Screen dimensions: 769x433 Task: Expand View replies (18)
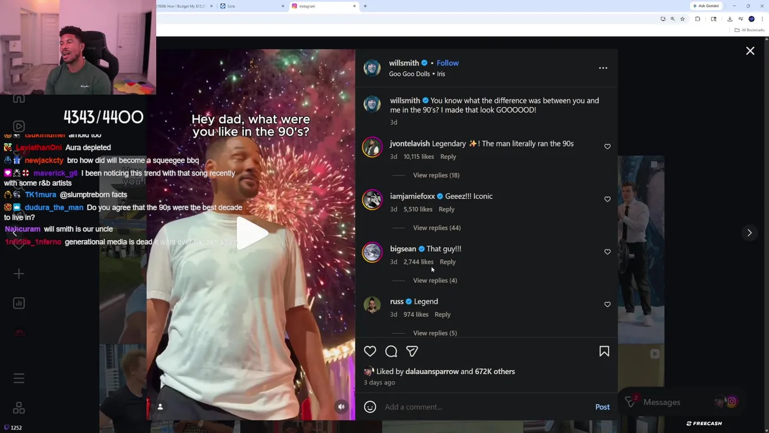(x=436, y=175)
